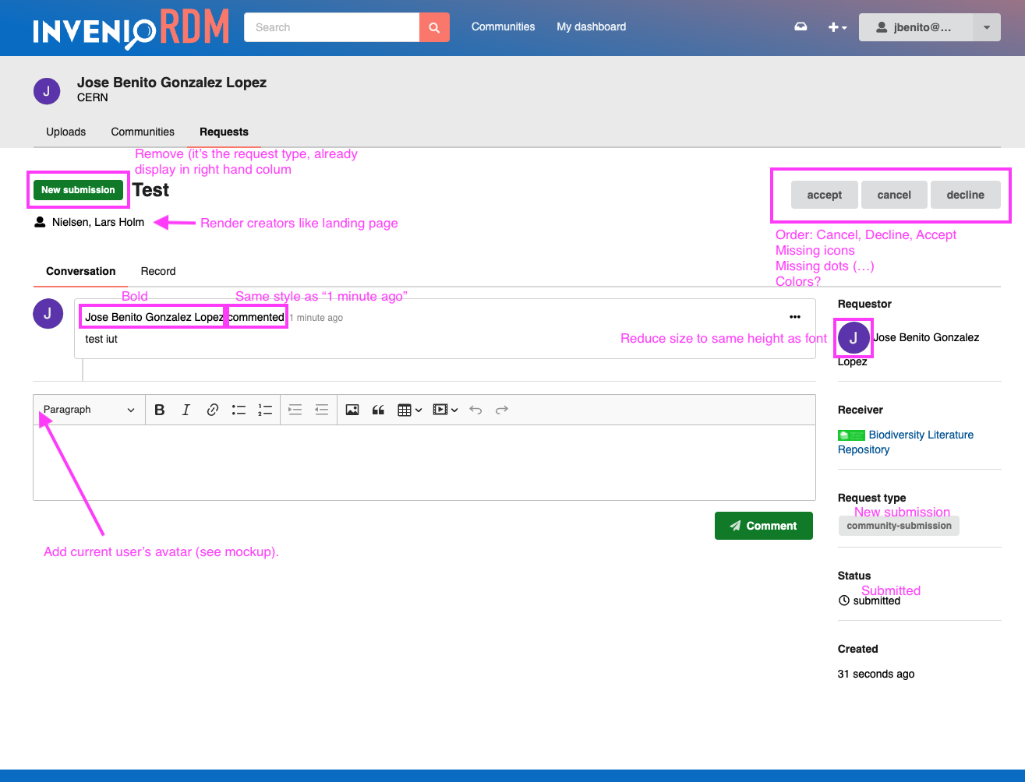Insert a hyperlink using the link icon
1025x782 pixels.
[x=212, y=409]
